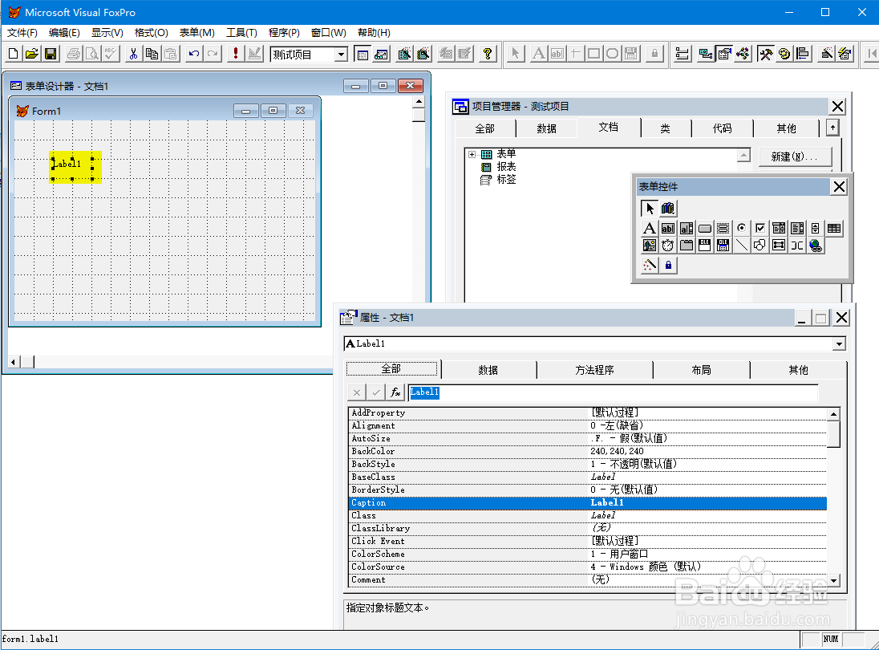Viewport: 879px width, 650px height.
Task: Click the Cut scissors icon
Action: click(133, 54)
